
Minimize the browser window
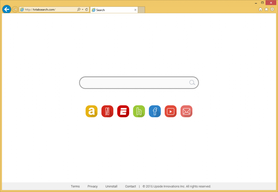point(256,3)
